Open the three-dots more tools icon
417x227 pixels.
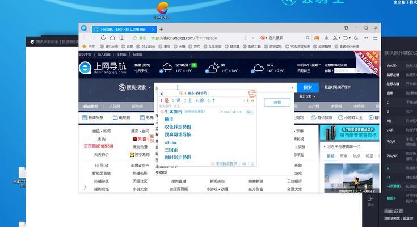[x=366, y=38]
